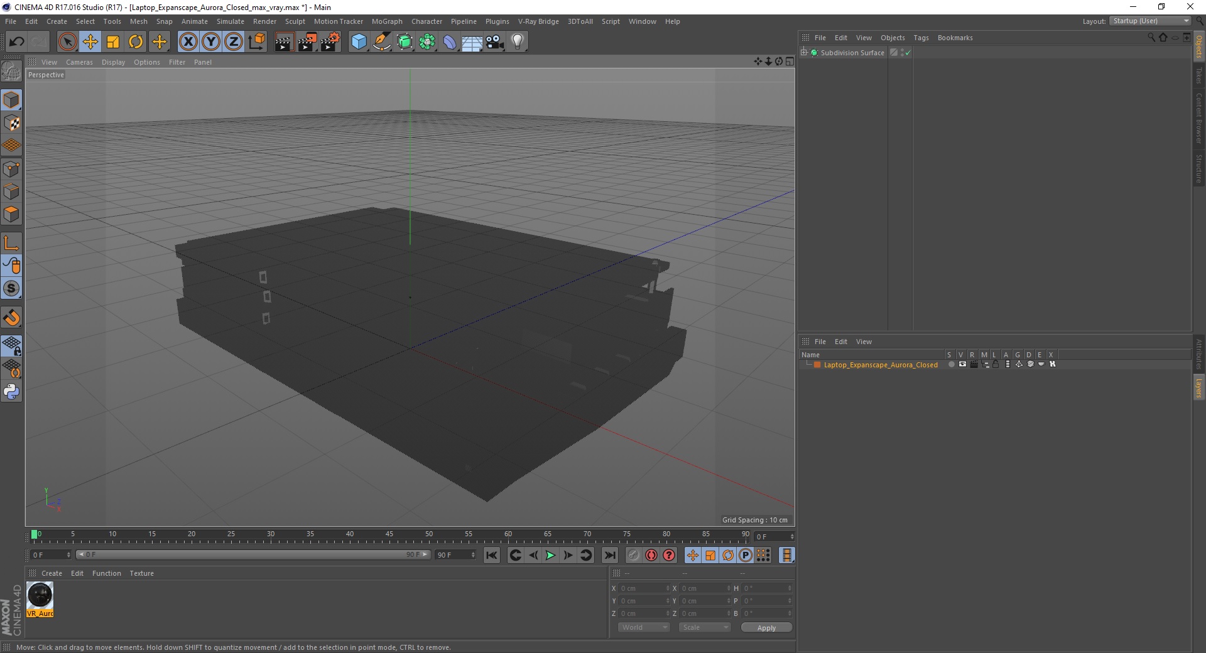Toggle Snap enable S icon

click(11, 289)
